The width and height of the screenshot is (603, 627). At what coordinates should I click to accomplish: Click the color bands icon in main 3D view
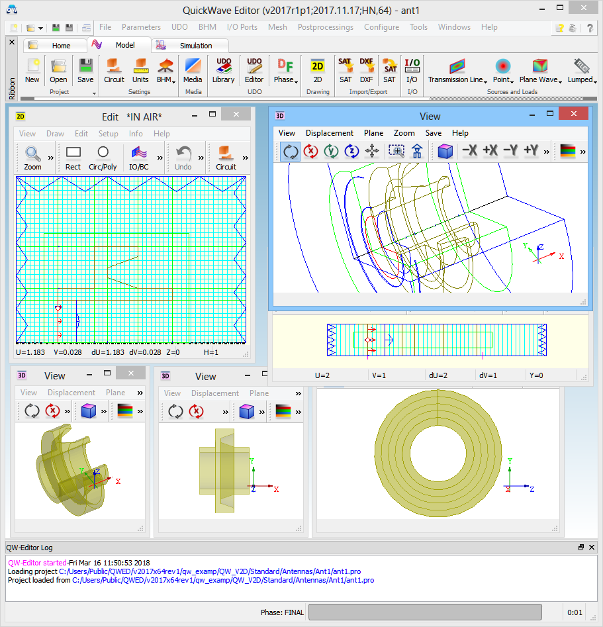[568, 151]
